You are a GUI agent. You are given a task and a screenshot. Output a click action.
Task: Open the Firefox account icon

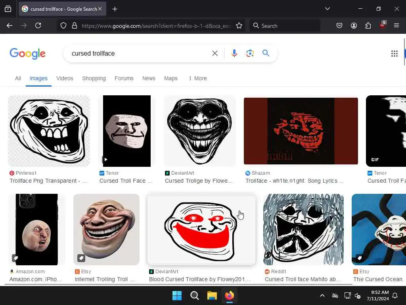354,25
